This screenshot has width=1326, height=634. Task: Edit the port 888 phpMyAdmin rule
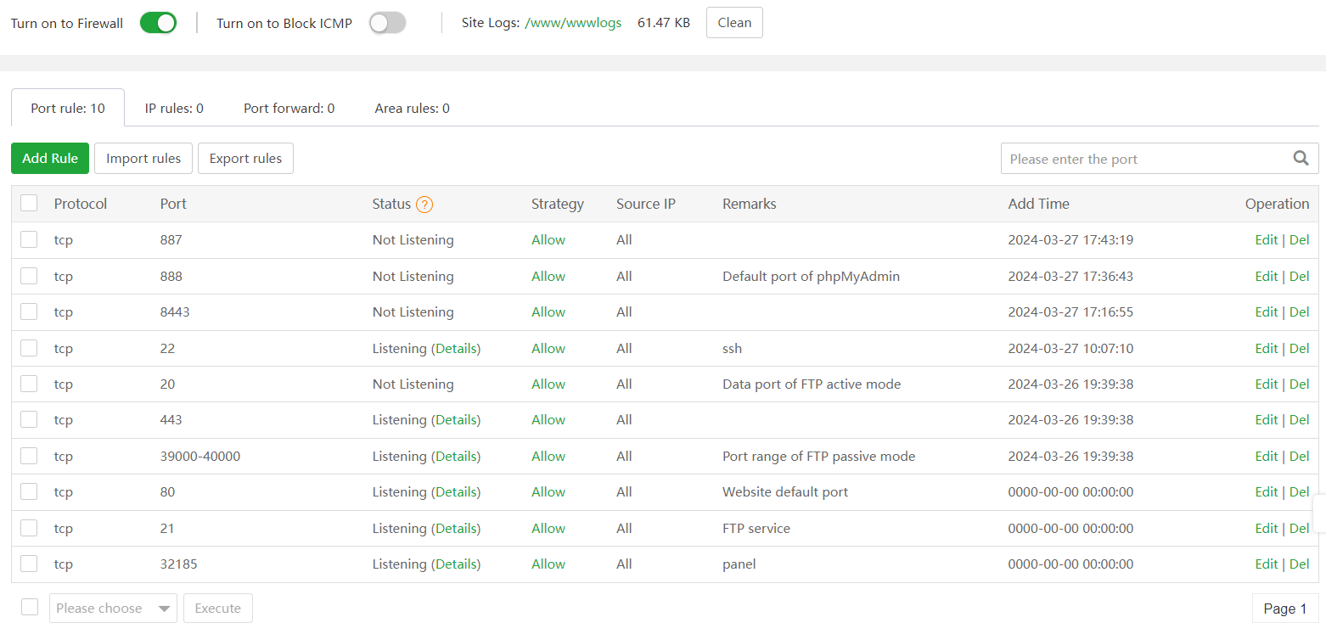click(1266, 277)
